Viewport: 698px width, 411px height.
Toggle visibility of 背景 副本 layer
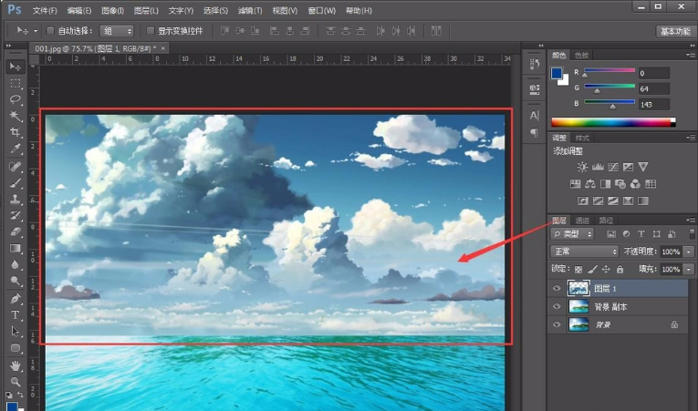557,306
